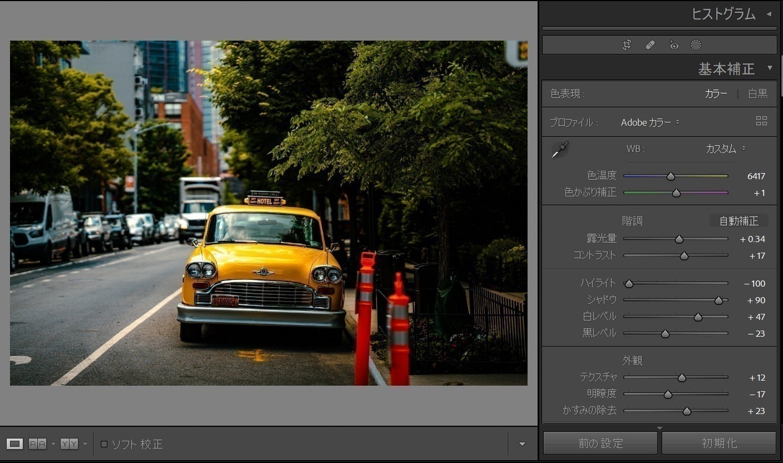Screen dimensions: 783x463
Task: Collapse the ヒストグラム panel header
Action: click(769, 14)
